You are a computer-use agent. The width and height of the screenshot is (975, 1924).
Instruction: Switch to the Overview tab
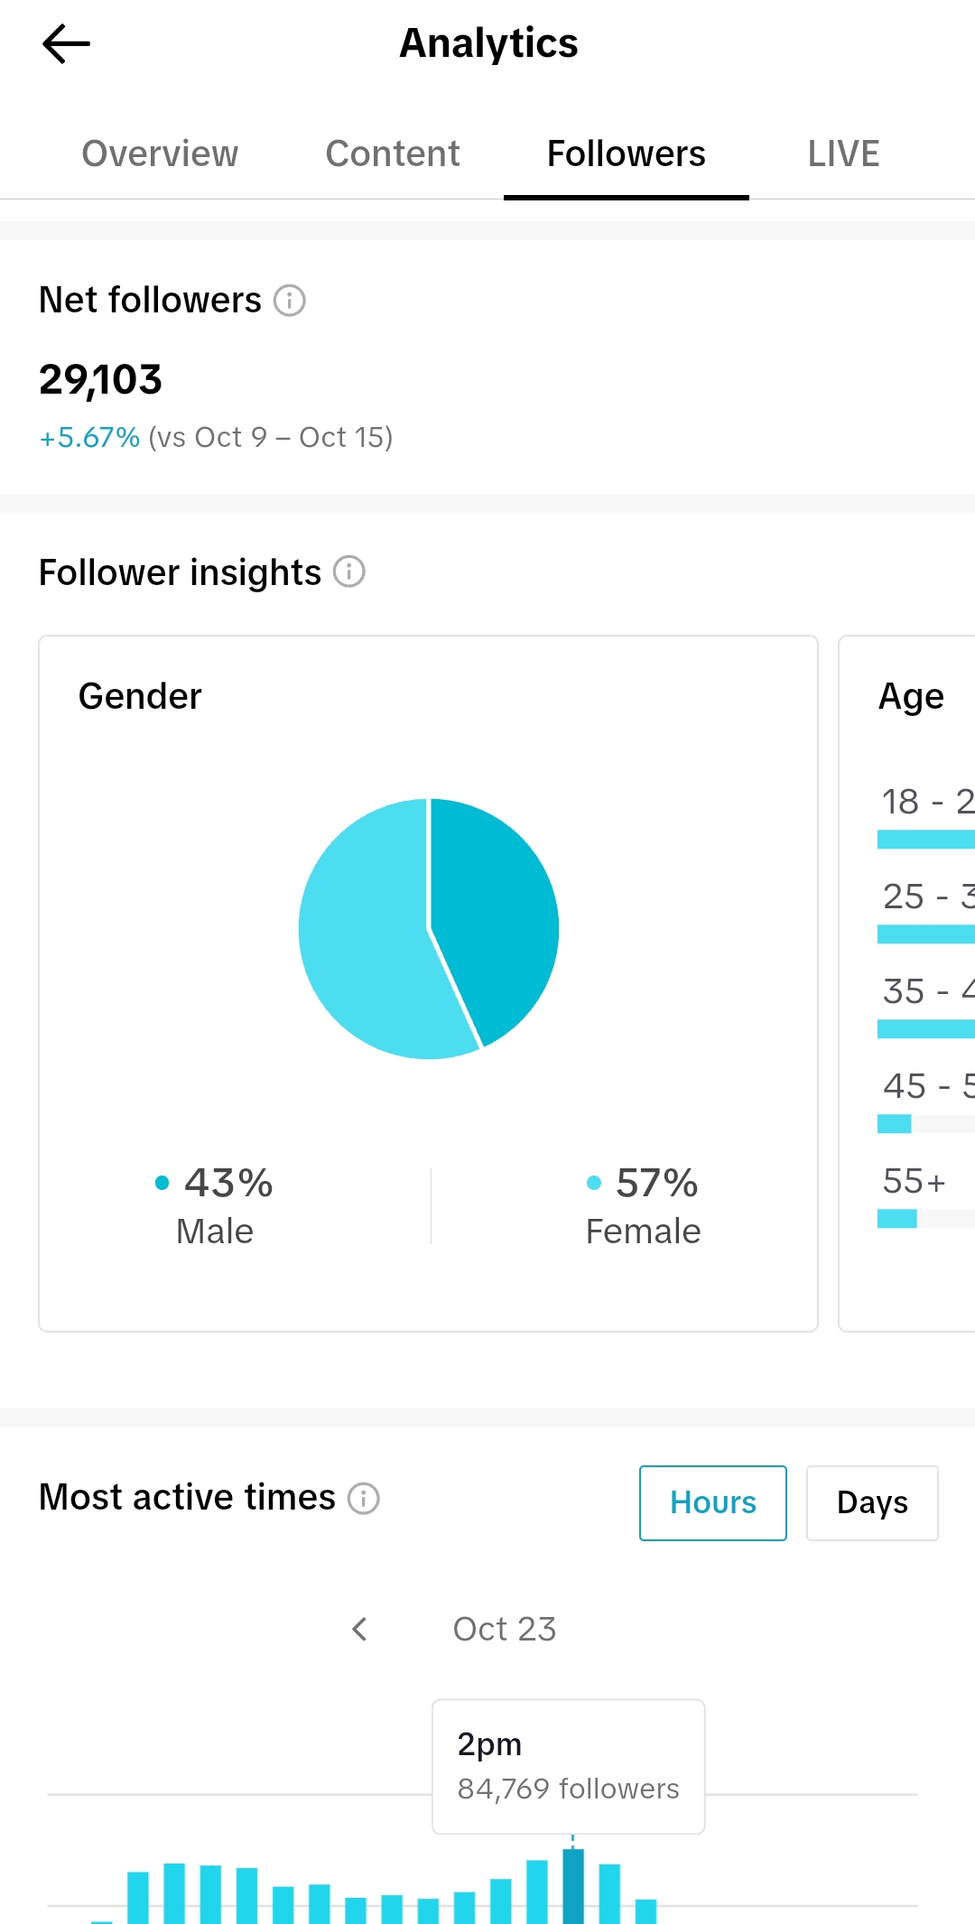pos(159,153)
